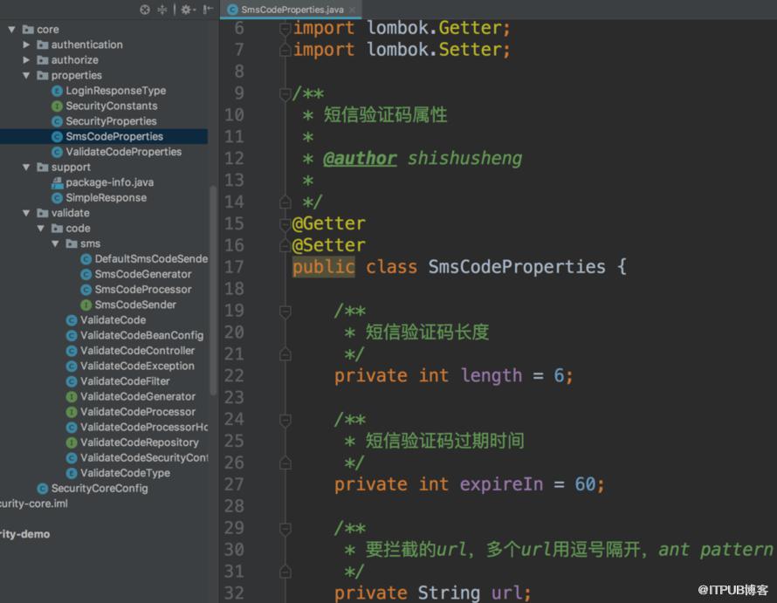Image resolution: width=777 pixels, height=603 pixels.
Task: Open the SimpleResponse class
Action: [x=106, y=198]
